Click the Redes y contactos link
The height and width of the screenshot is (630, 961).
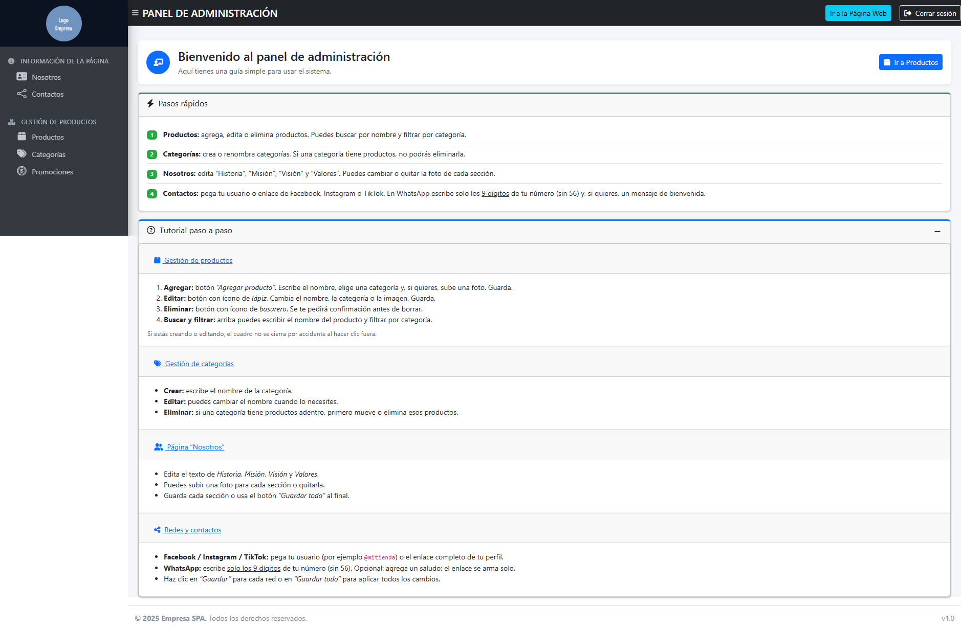tap(192, 530)
